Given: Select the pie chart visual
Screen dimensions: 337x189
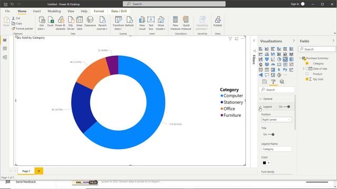Looking at the screenshot, I should point(279,59).
